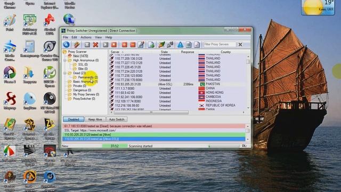The image size is (341, 192).
Task: Select the Proxy Scanner root folder
Action: pos(77,52)
